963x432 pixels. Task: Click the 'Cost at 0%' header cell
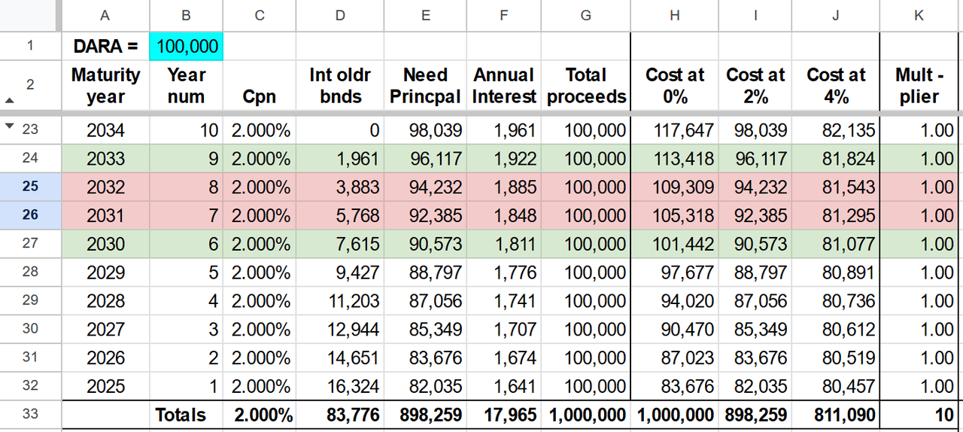tap(675, 85)
